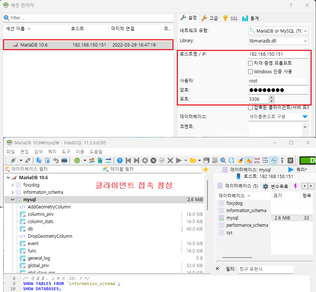Click the disconnect plug icon in toolbar

coord(28,160)
